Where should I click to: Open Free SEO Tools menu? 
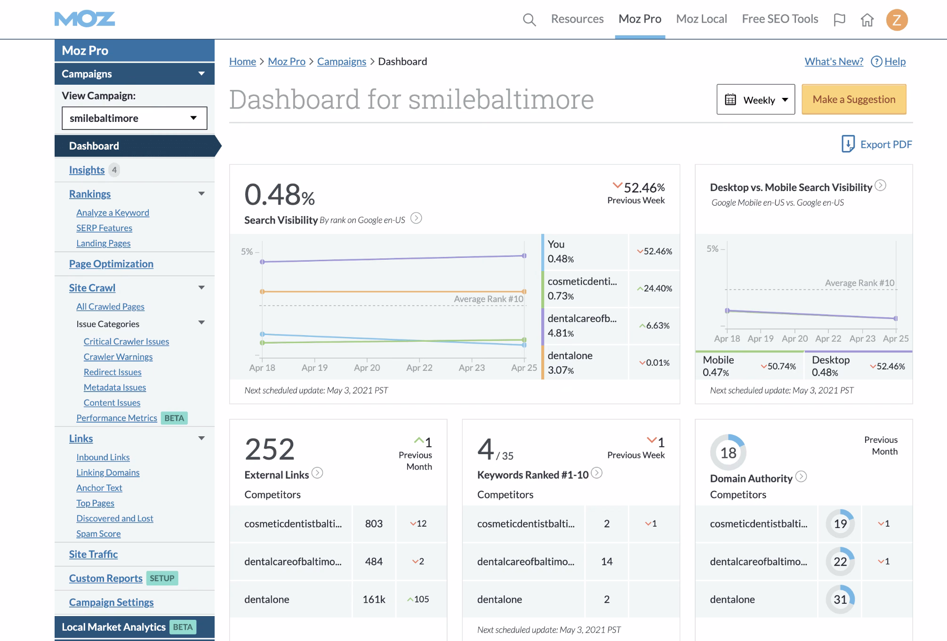[x=780, y=19]
